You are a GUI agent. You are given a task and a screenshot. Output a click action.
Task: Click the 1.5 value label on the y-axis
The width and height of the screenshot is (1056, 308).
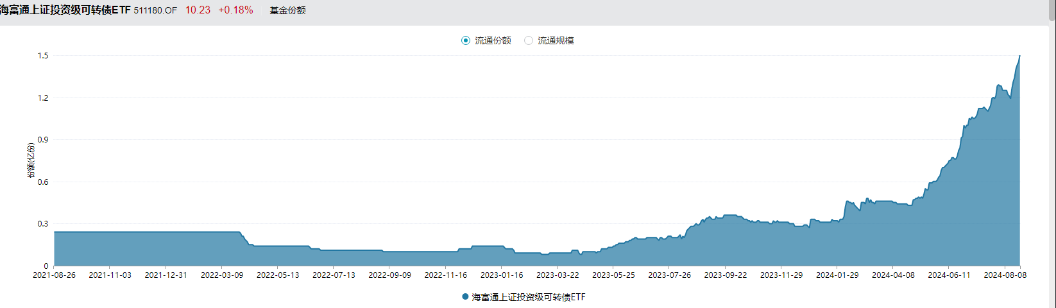(x=43, y=56)
